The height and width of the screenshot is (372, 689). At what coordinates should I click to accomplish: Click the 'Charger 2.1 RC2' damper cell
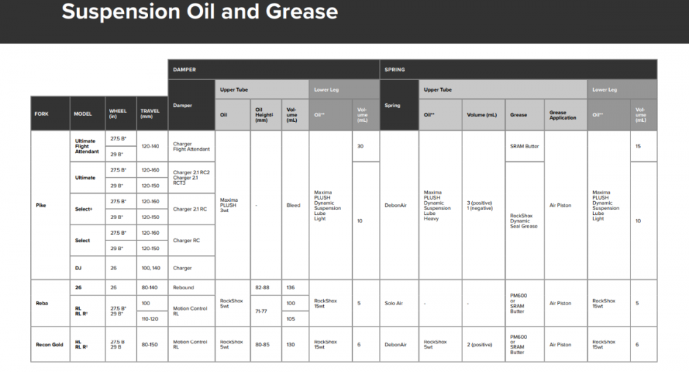coord(191,178)
